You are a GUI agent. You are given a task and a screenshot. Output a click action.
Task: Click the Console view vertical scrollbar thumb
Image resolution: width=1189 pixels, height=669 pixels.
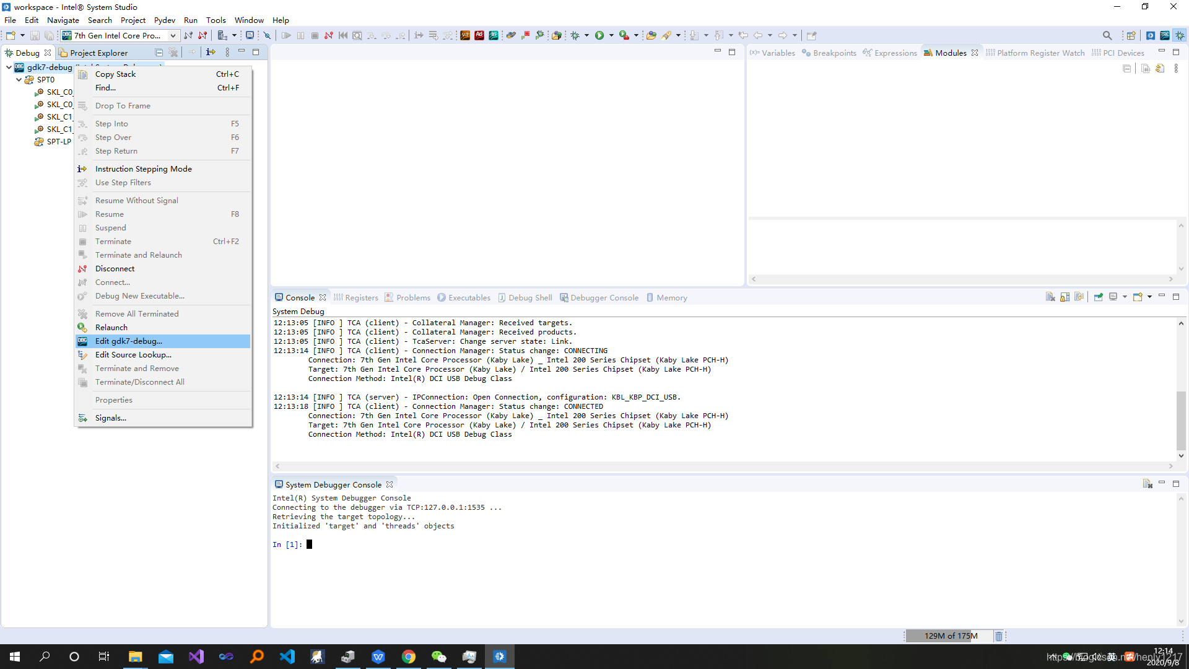click(x=1181, y=421)
